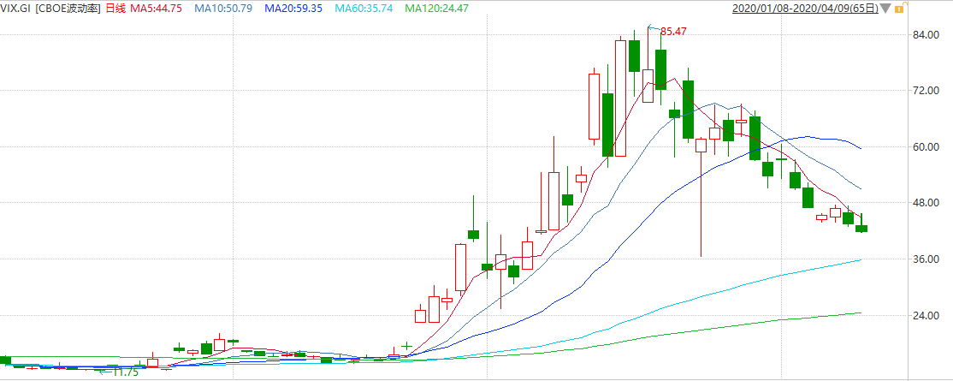The height and width of the screenshot is (381, 953).
Task: Click the 60.00 price axis label
Action: coord(926,146)
